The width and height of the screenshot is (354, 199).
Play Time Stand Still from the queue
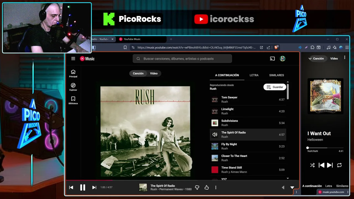tap(248, 170)
